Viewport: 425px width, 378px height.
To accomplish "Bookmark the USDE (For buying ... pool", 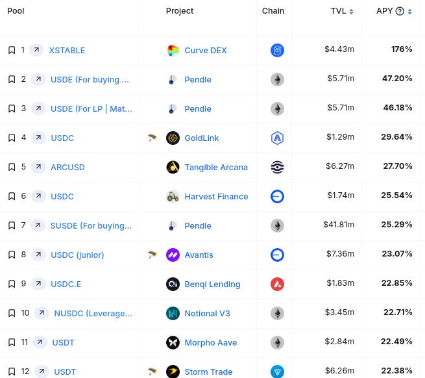I will tap(12, 79).
